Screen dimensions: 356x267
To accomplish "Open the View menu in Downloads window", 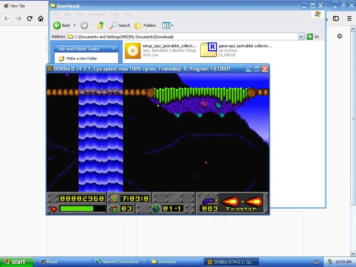I will click(x=80, y=14).
